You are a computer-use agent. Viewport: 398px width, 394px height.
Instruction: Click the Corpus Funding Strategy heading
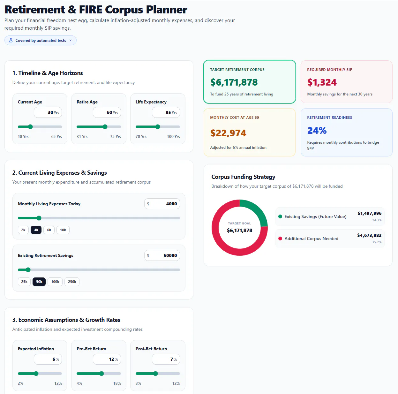point(243,177)
